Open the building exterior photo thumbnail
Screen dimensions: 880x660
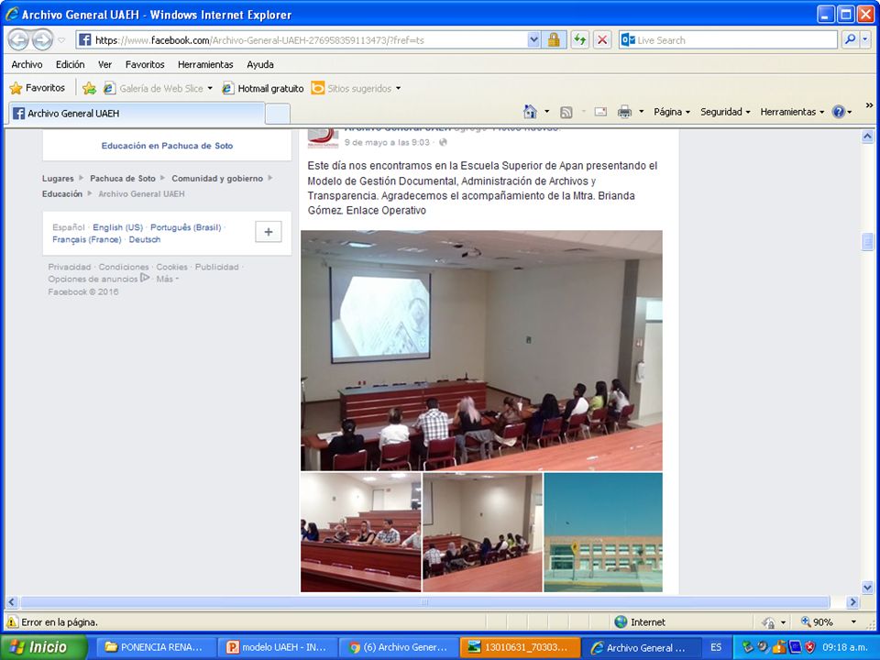click(x=603, y=532)
